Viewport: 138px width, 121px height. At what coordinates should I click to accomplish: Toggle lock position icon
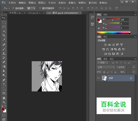tap(112, 72)
